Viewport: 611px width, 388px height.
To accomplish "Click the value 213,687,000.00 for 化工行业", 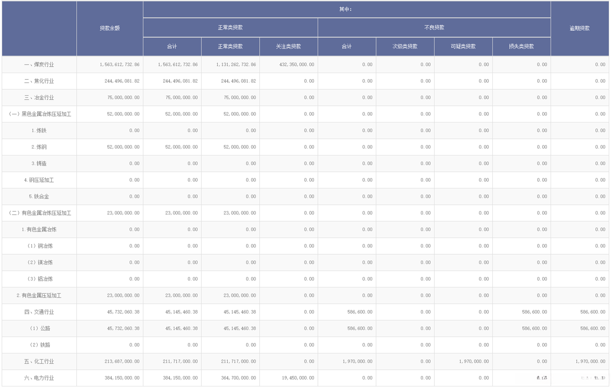I will coord(122,361).
